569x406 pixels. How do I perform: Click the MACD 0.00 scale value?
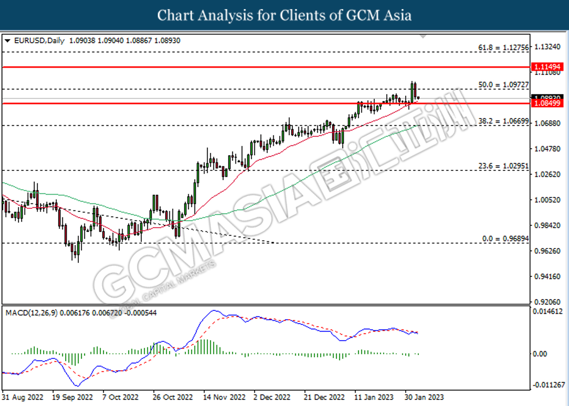click(x=540, y=354)
